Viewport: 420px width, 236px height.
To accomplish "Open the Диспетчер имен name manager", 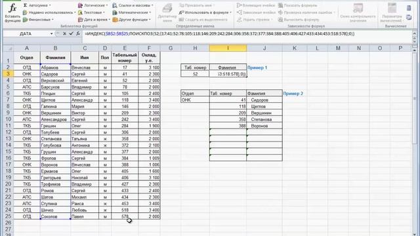I will (167, 13).
